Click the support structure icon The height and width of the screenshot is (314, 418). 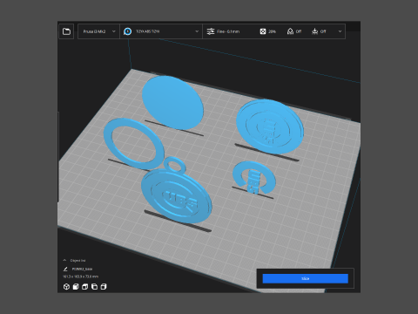pos(290,31)
